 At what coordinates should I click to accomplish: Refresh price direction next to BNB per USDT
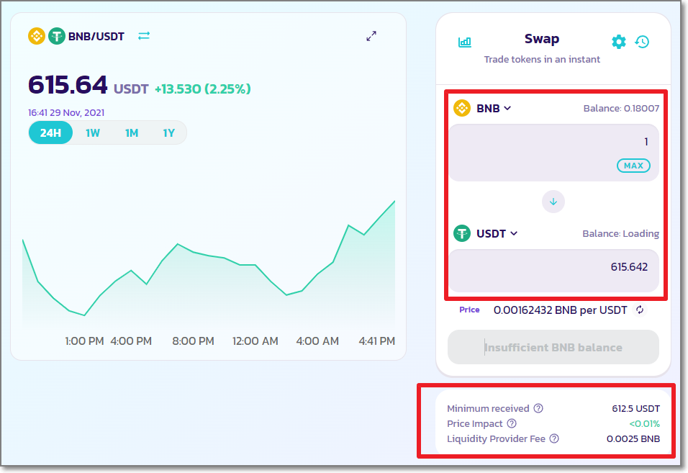tap(640, 310)
